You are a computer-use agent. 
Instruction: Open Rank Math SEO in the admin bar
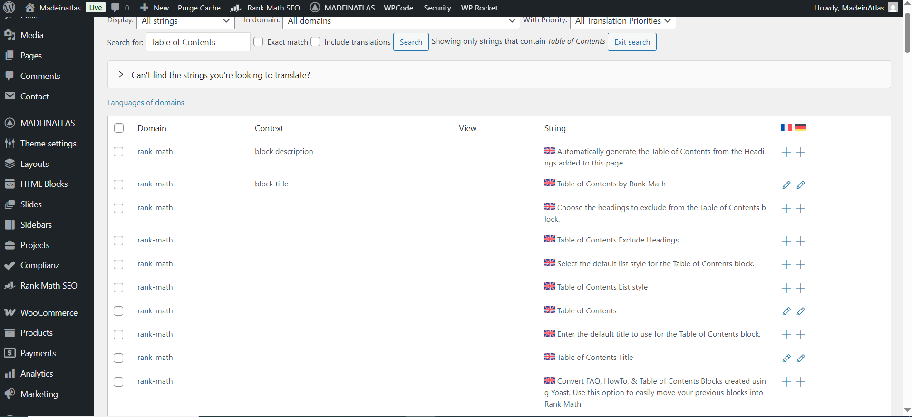point(265,8)
